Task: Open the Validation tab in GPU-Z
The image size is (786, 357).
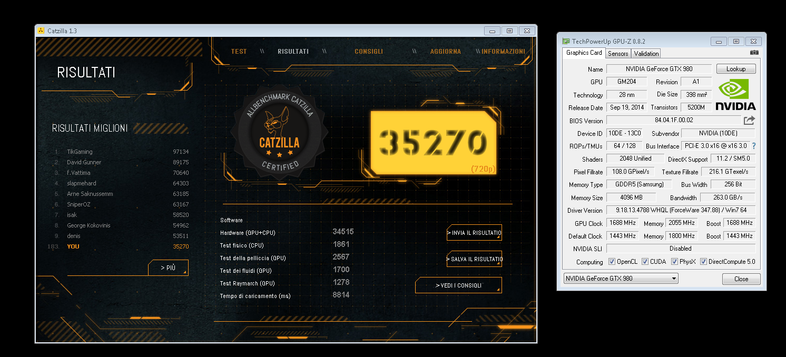Action: 646,54
